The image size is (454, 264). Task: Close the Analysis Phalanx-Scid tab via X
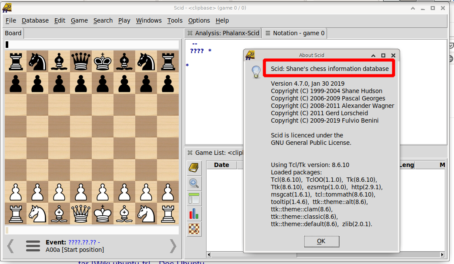pos(190,33)
